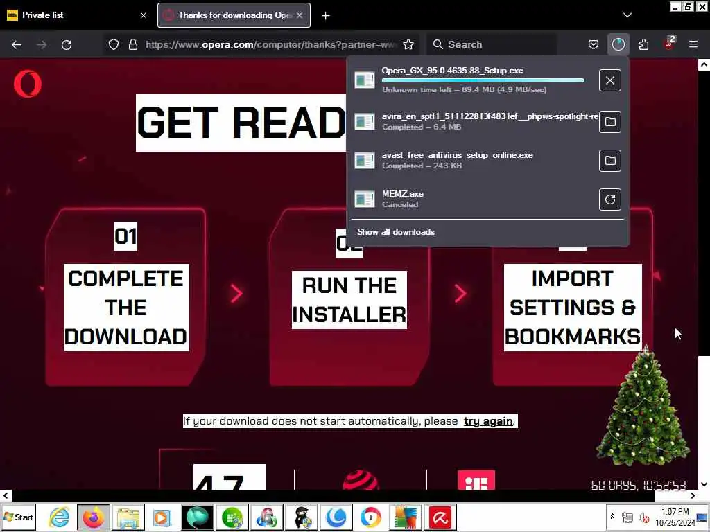Select the avira_en_sptl1 download entry

[x=473, y=121]
